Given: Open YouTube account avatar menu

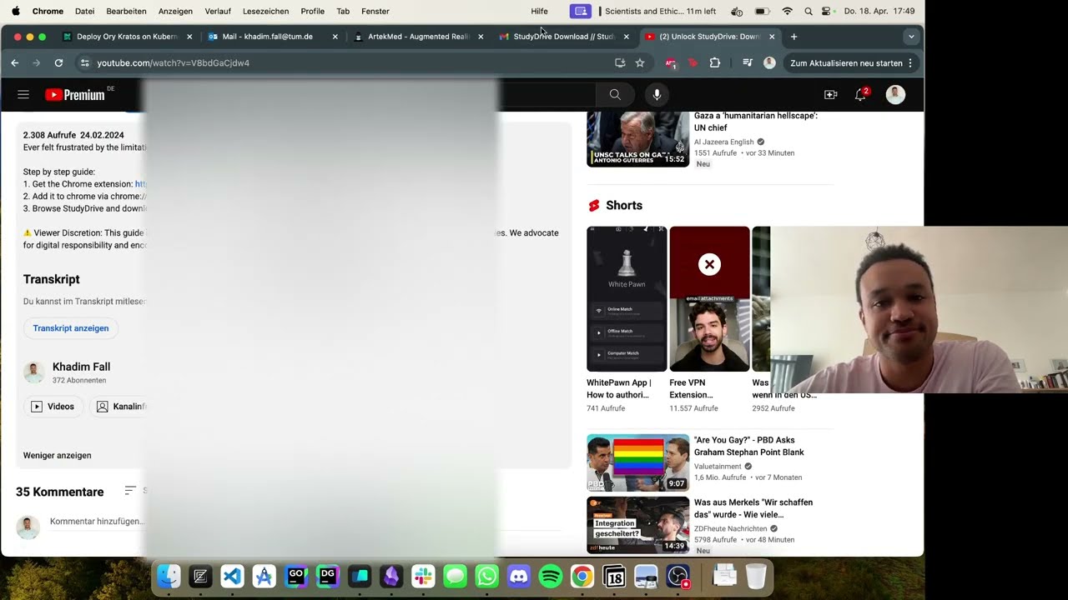Looking at the screenshot, I should [x=895, y=95].
